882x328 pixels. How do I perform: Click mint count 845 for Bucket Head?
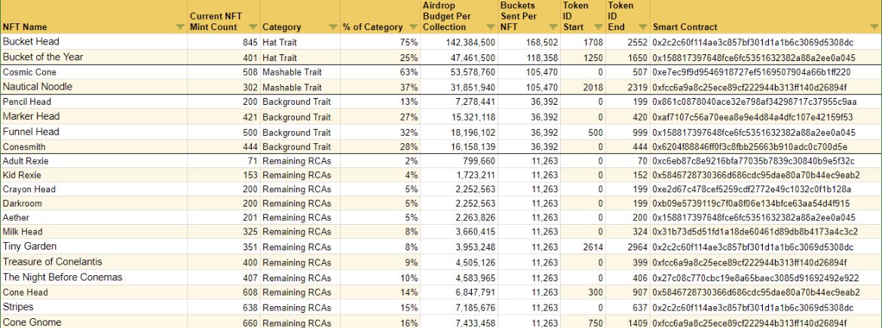(224, 42)
